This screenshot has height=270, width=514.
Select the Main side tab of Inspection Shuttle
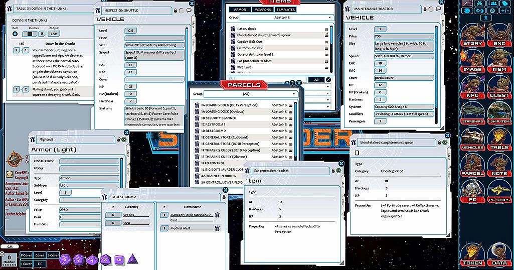193,25
